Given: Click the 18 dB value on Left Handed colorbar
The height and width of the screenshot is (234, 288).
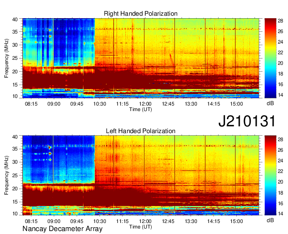Looking at the screenshot, I should (280, 192).
